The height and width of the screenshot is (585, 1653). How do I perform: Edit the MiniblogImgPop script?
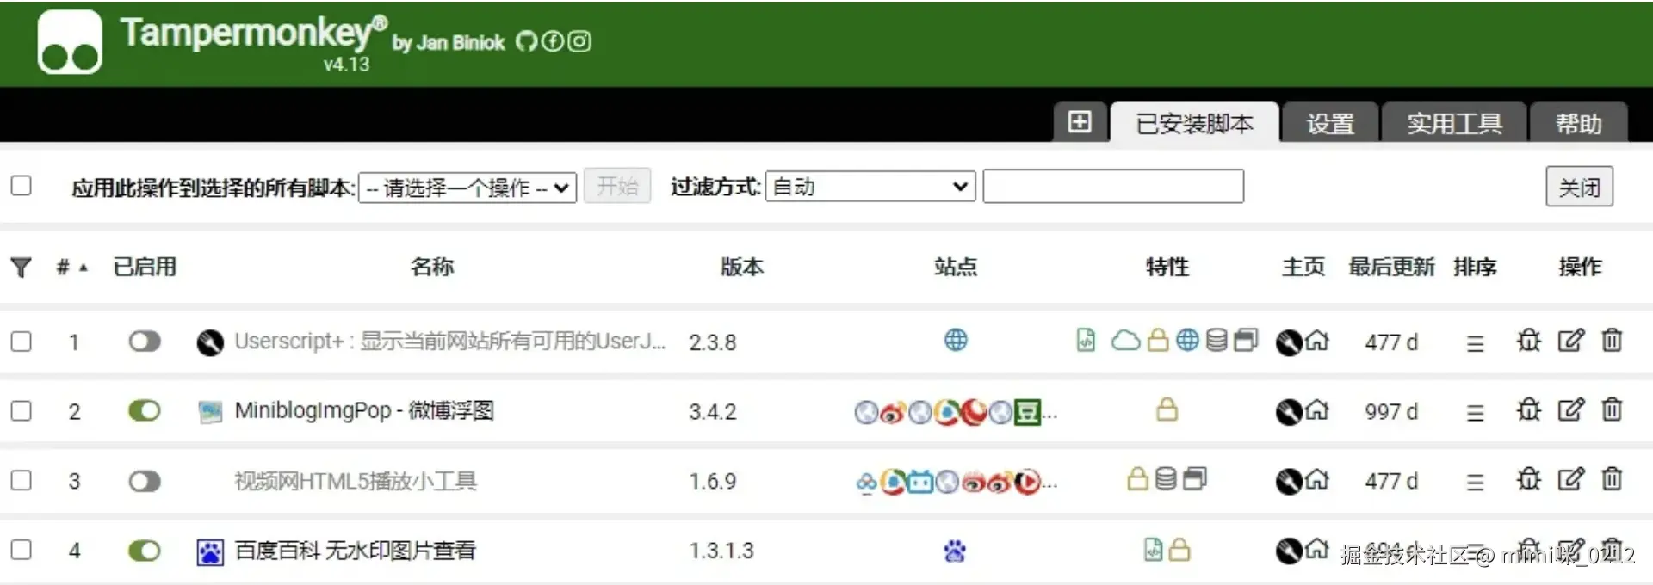click(1570, 409)
